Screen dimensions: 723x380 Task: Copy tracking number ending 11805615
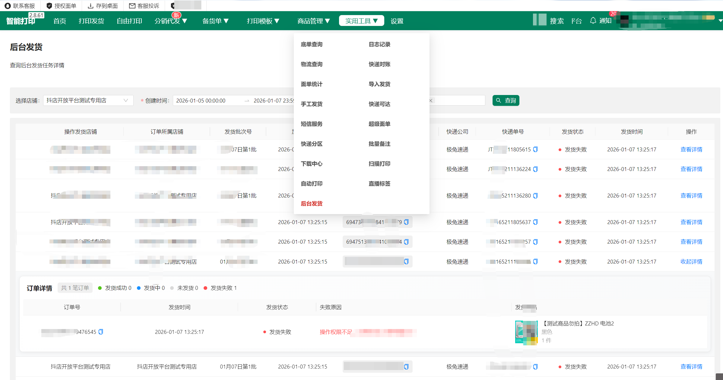coord(535,149)
